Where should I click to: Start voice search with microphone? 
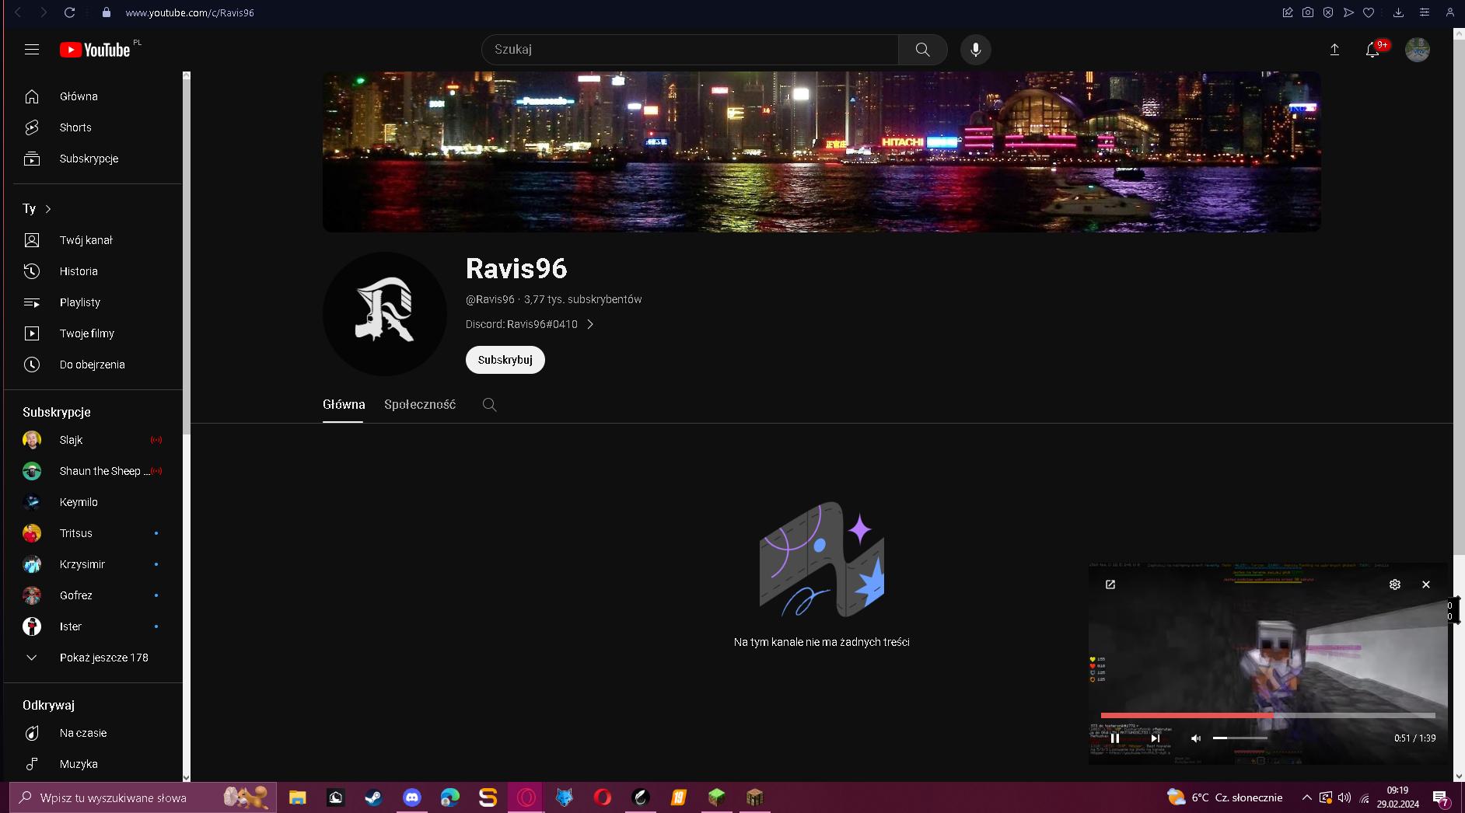coord(975,50)
